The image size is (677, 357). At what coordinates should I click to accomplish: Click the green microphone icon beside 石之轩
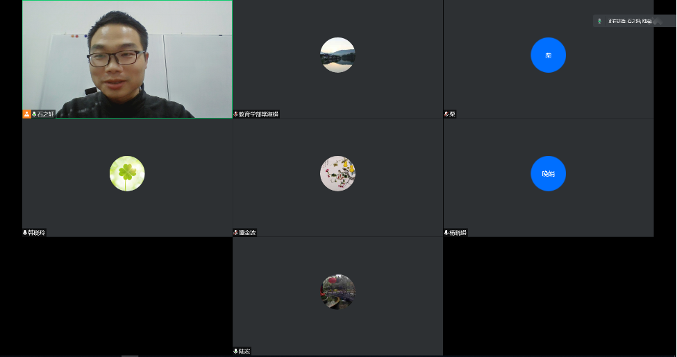click(x=34, y=114)
